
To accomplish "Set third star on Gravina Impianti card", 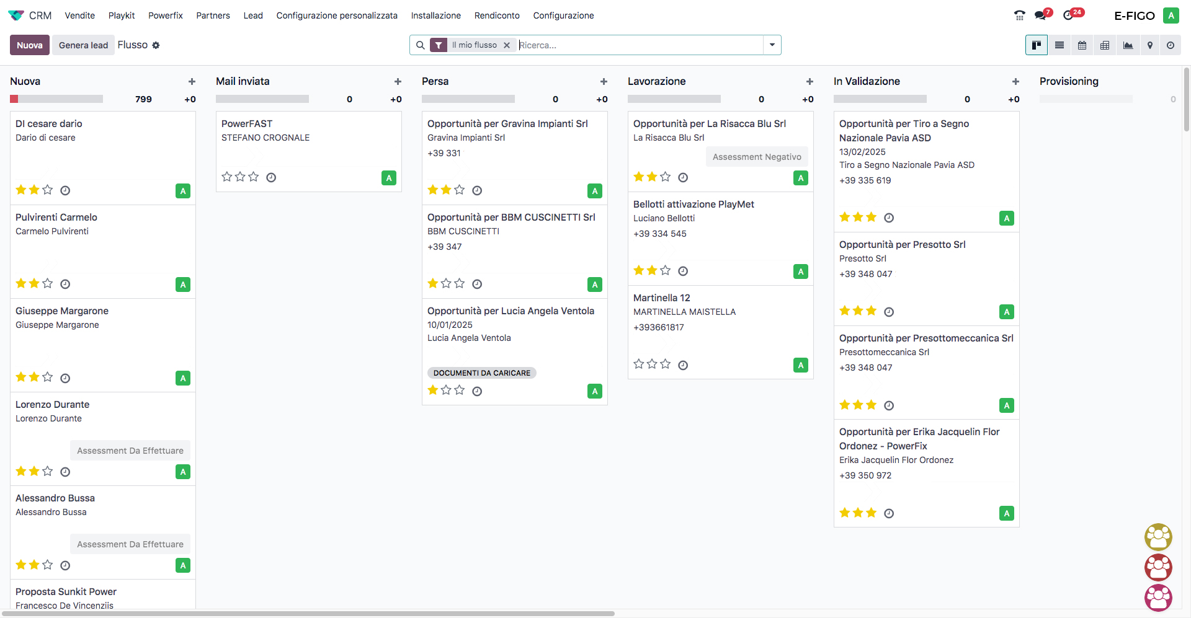I will (460, 190).
